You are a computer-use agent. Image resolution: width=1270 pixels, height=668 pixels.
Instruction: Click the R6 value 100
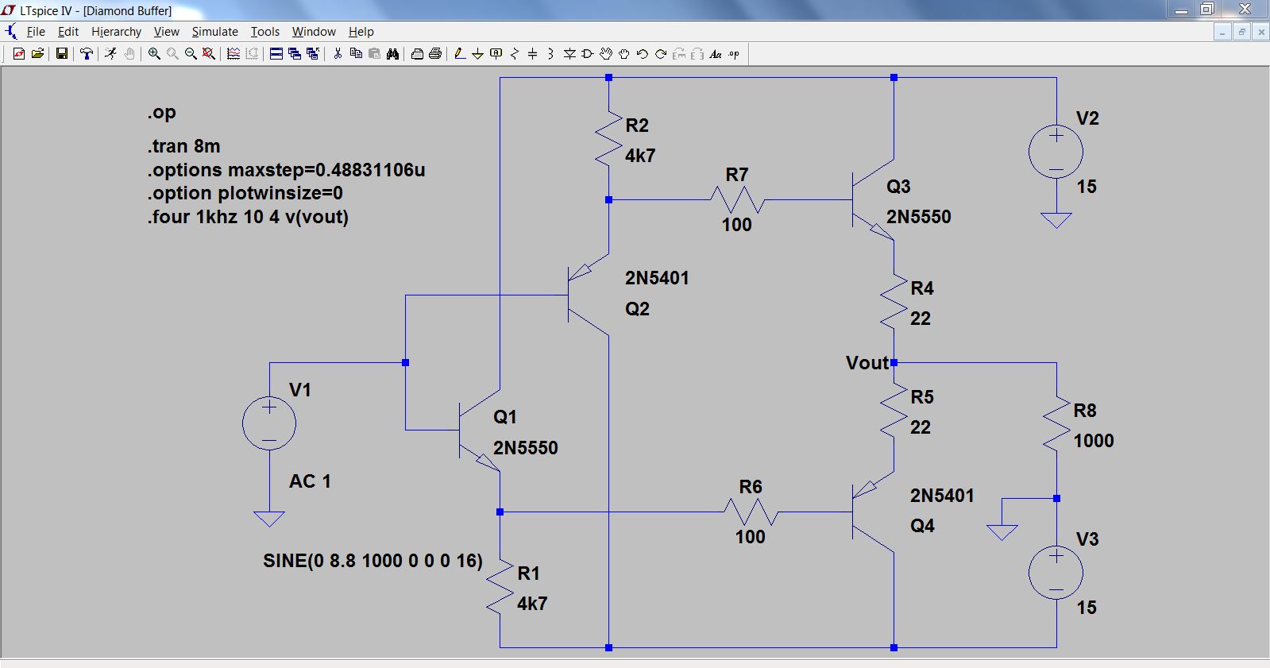[750, 537]
